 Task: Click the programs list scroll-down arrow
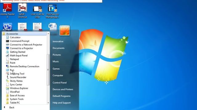pyautogui.click(x=48, y=103)
